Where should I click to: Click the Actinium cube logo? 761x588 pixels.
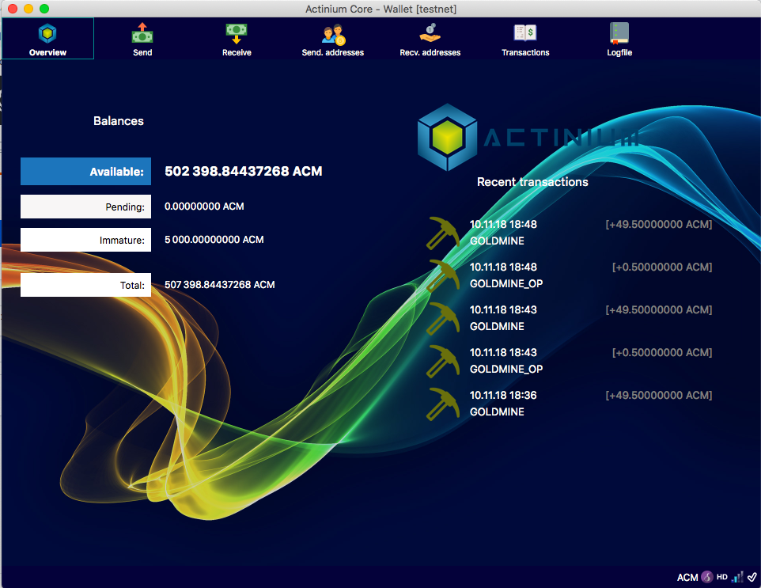(x=447, y=138)
